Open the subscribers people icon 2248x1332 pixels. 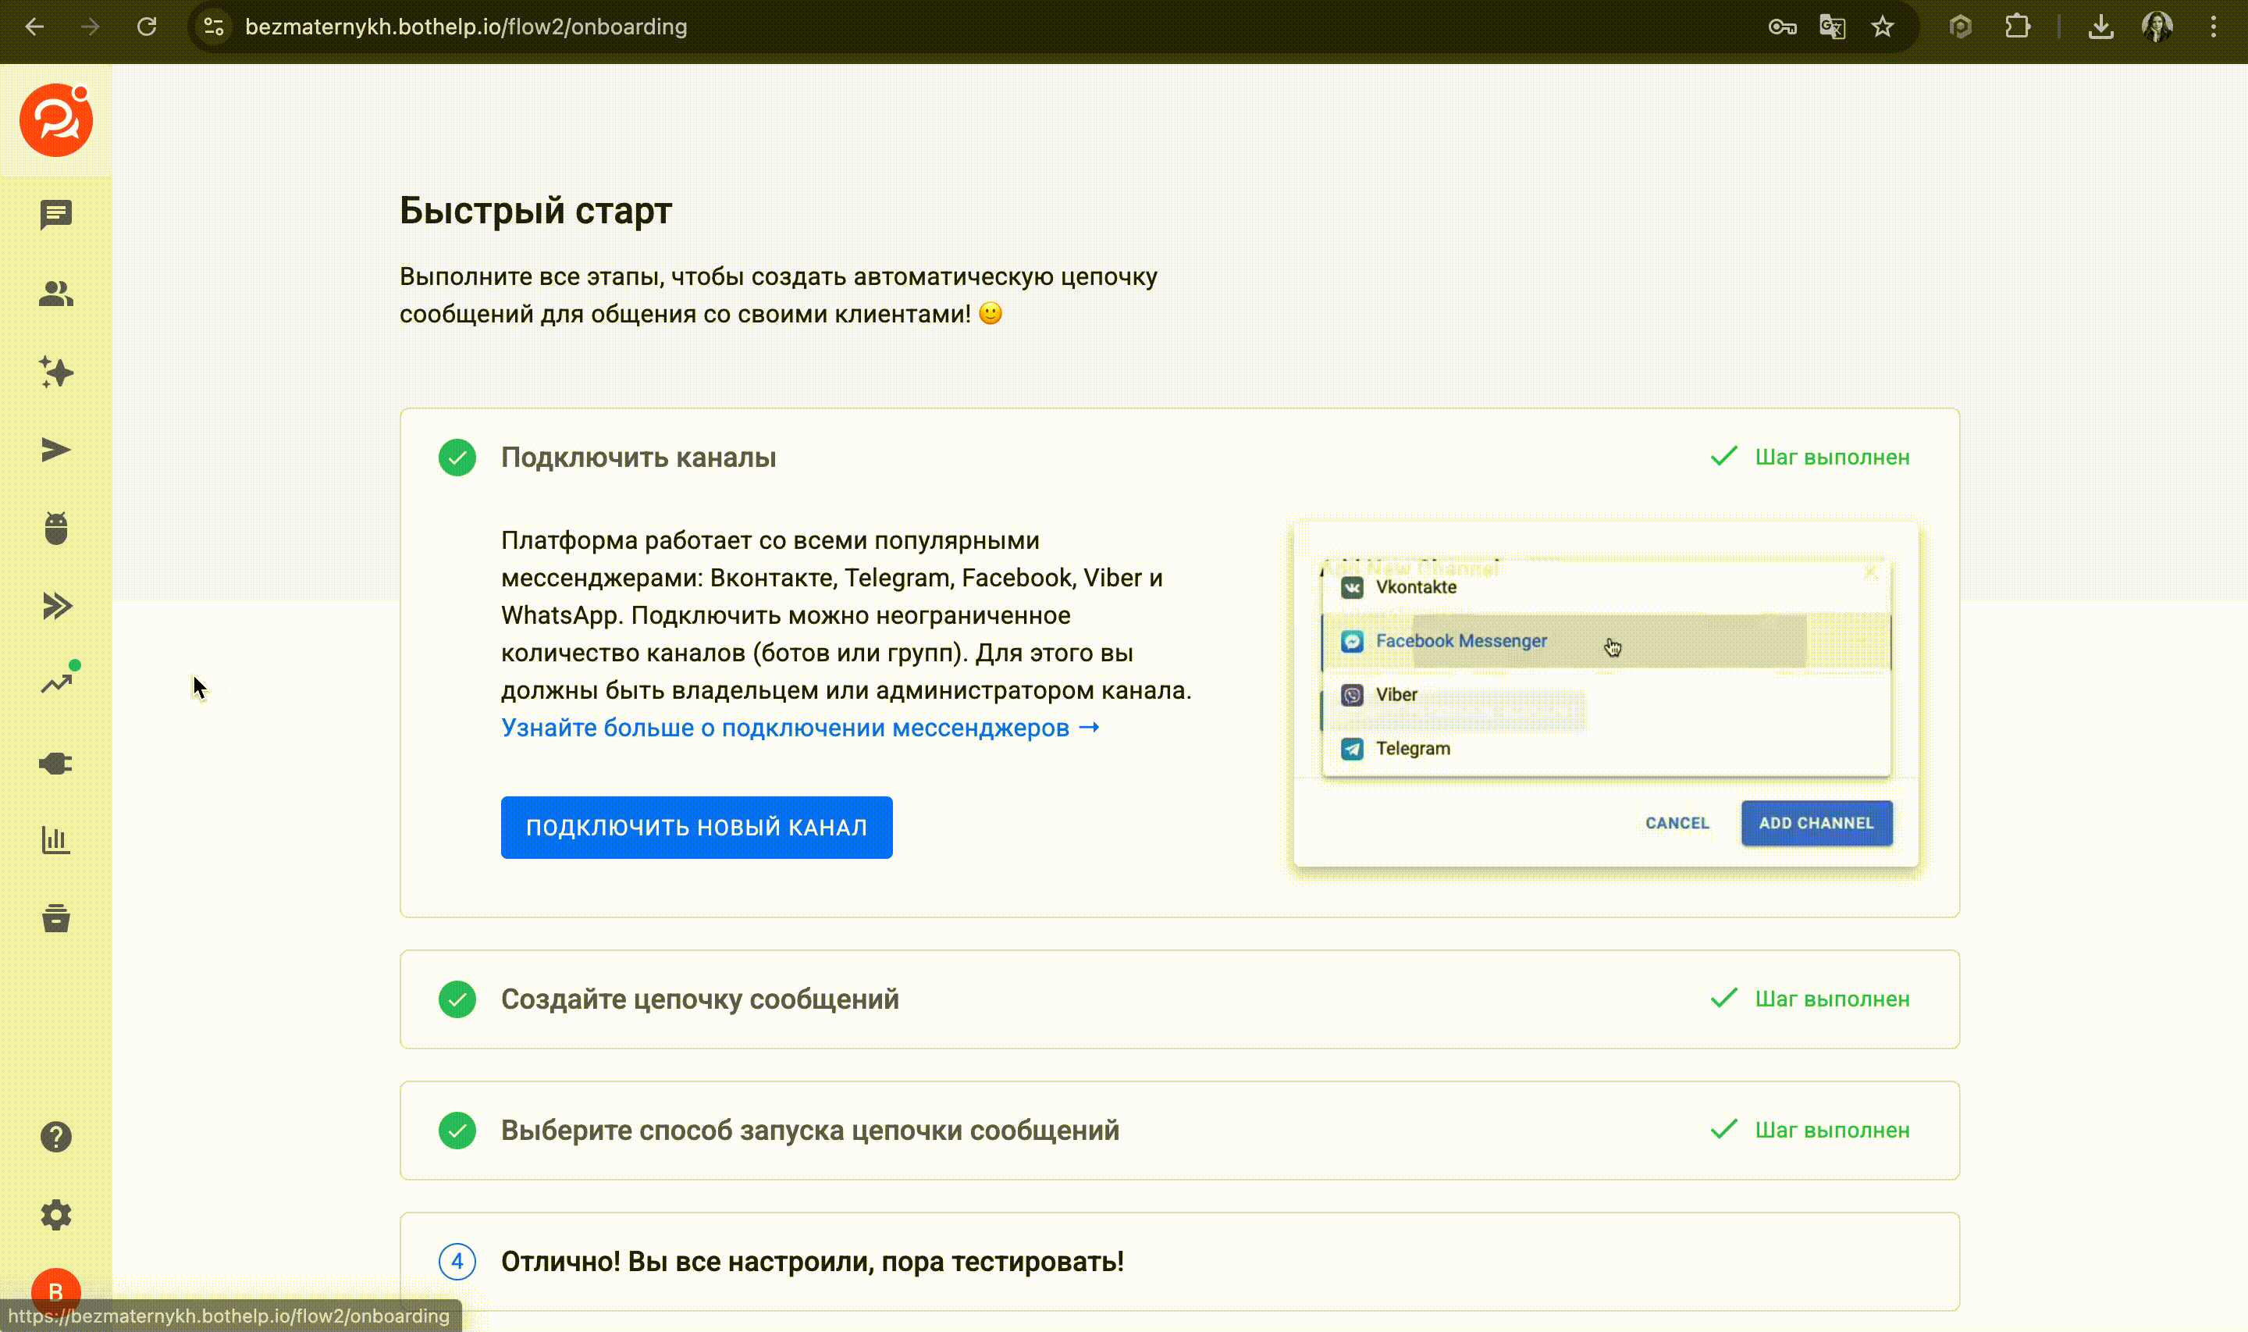tap(55, 294)
